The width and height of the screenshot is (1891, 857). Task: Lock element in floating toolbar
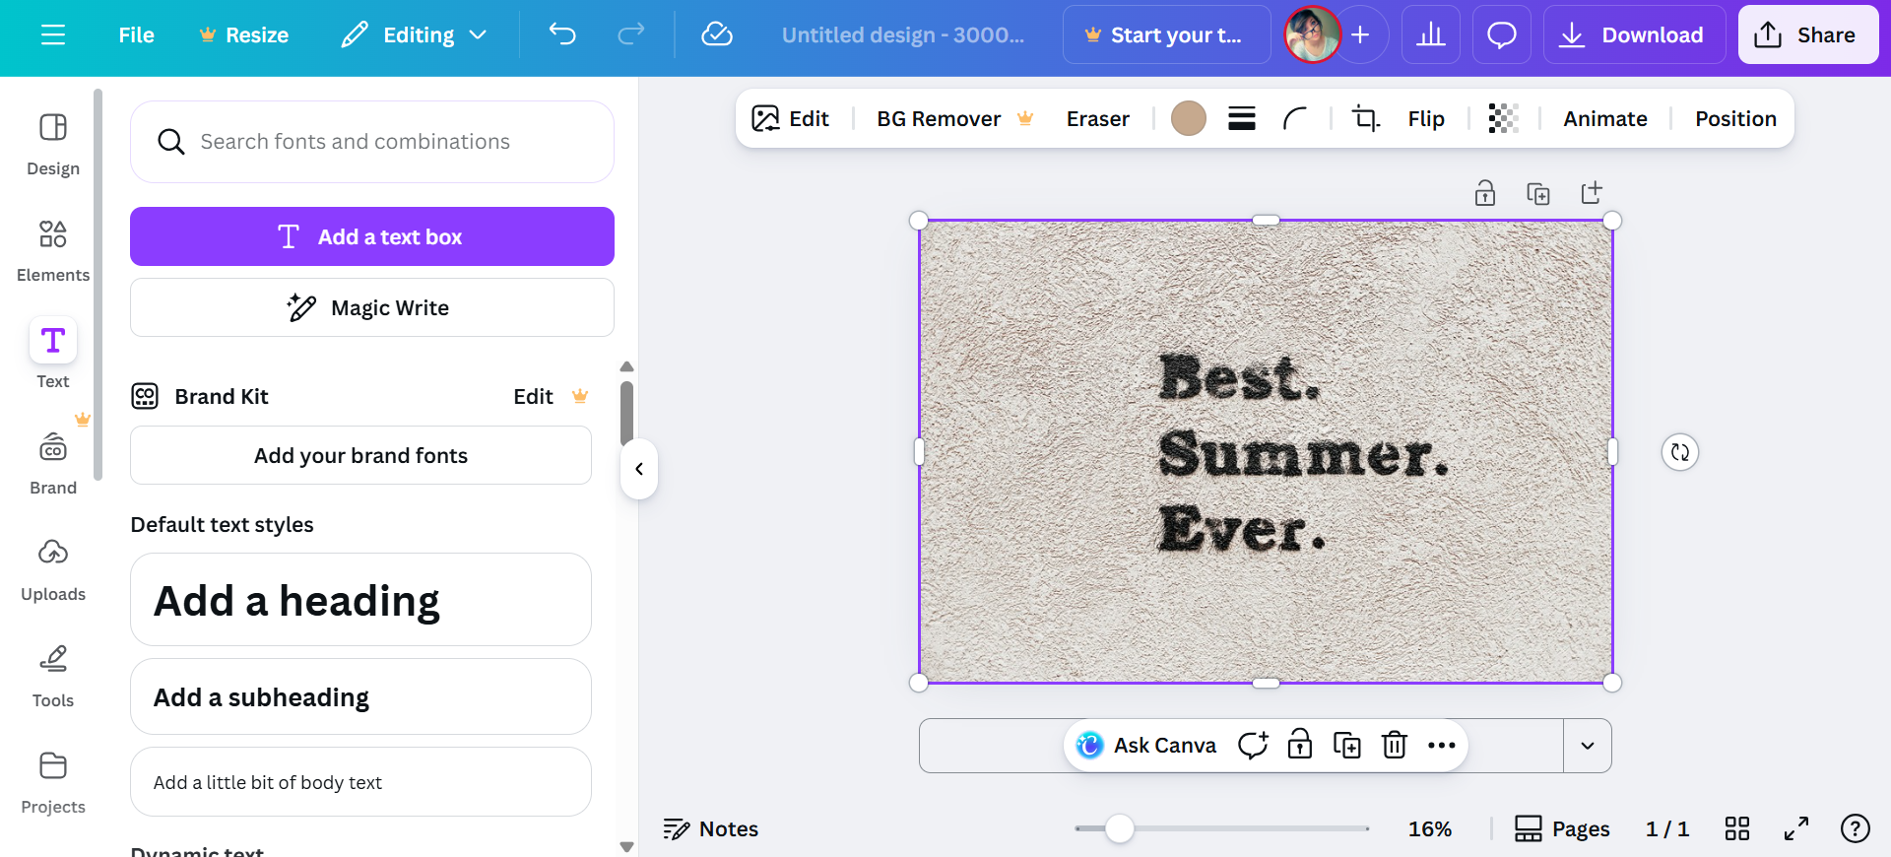pos(1300,746)
